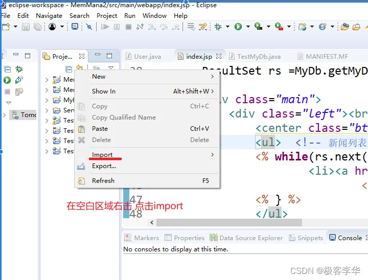The width and height of the screenshot is (368, 280).
Task: Open Run dropdown arrow
Action: pyautogui.click(x=248, y=27)
